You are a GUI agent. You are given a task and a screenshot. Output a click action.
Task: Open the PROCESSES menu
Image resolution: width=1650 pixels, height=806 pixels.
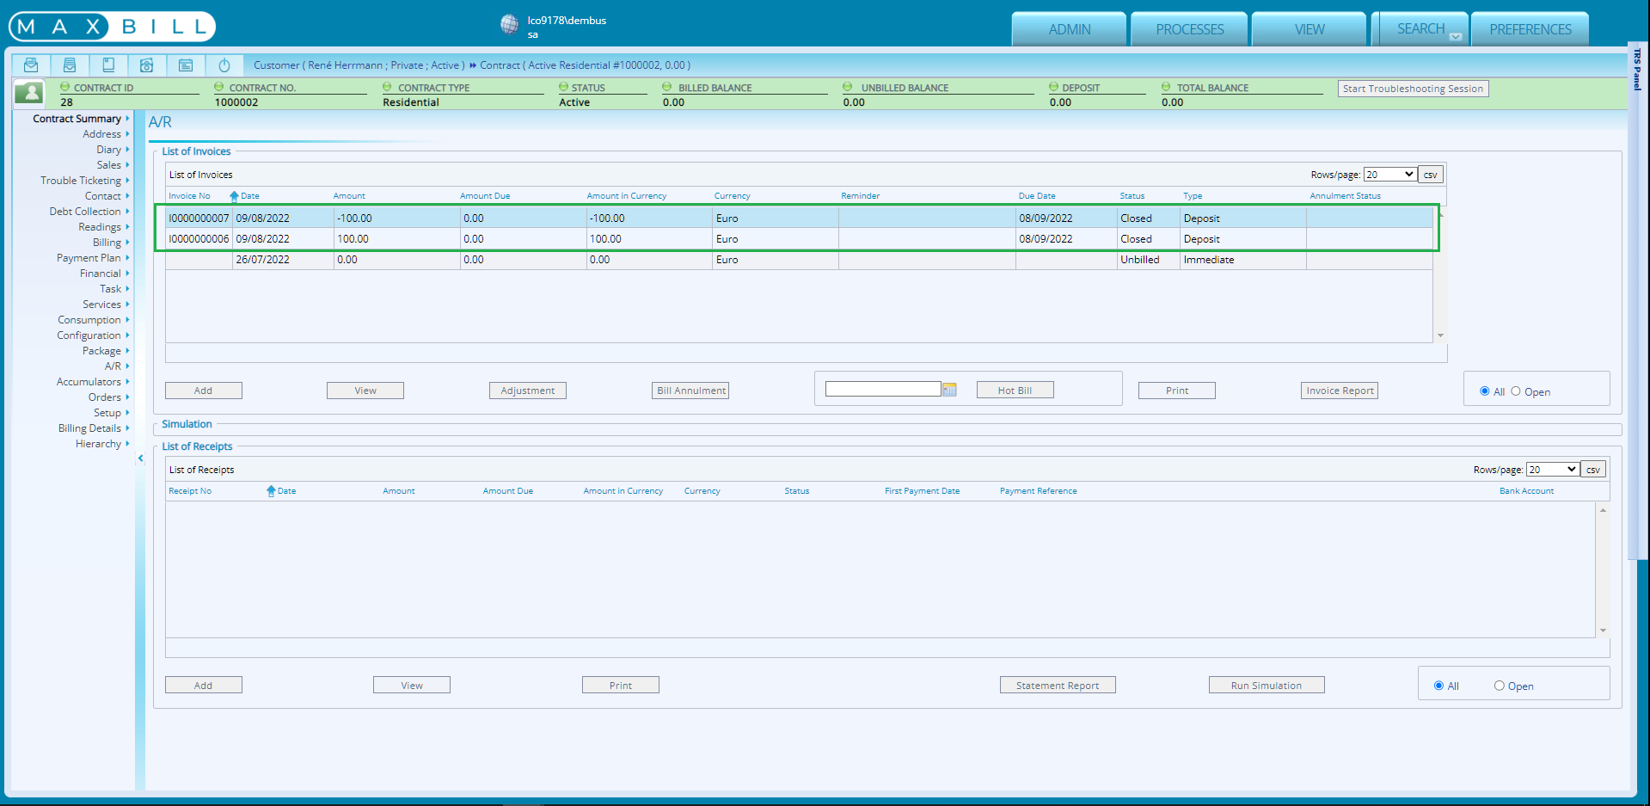pyautogui.click(x=1189, y=28)
